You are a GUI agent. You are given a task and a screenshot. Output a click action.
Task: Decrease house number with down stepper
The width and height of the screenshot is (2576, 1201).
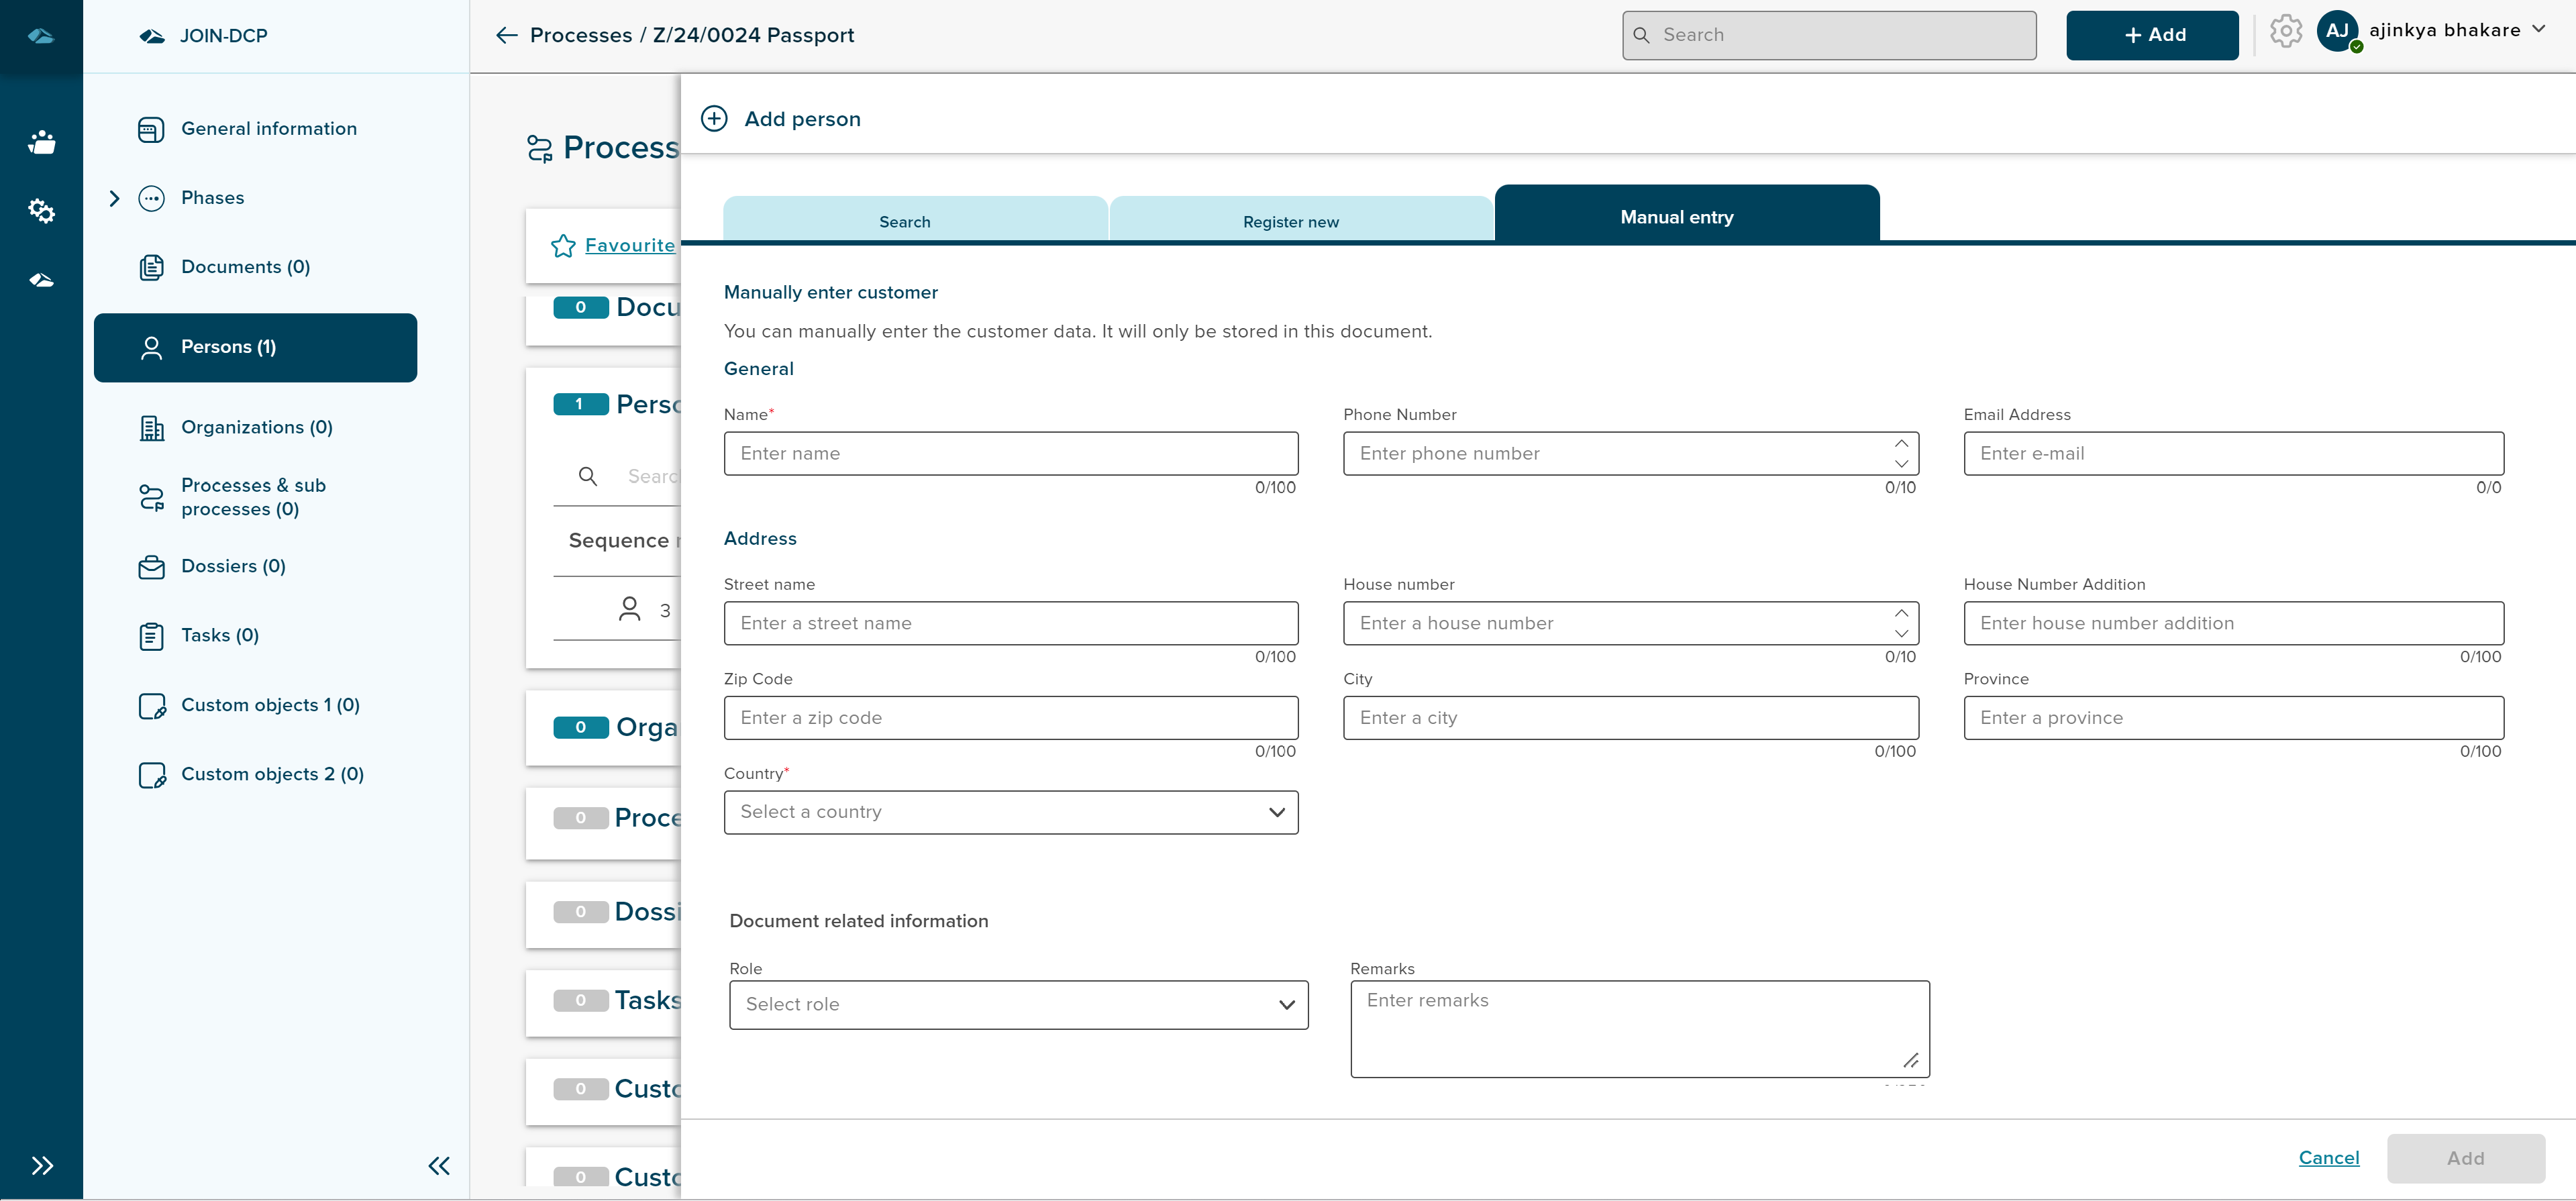(1901, 633)
